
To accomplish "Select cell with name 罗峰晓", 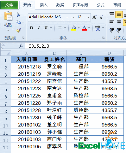I will [x=54, y=74].
